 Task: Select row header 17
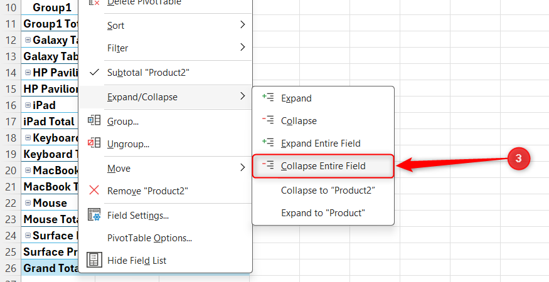click(x=11, y=122)
